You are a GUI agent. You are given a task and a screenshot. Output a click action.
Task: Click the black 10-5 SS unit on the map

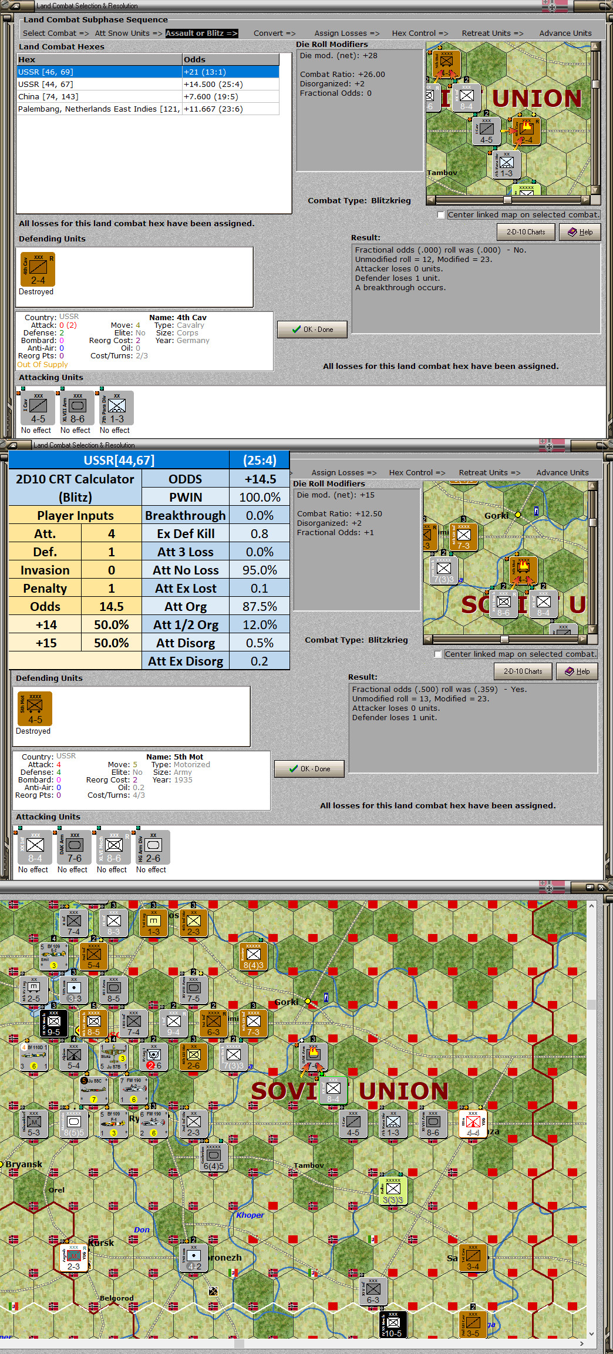pos(393,1325)
